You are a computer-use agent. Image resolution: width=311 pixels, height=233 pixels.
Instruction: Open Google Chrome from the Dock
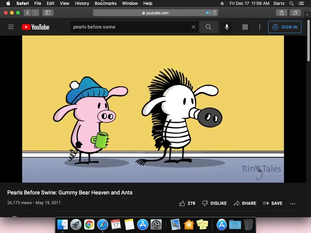[x=89, y=225]
